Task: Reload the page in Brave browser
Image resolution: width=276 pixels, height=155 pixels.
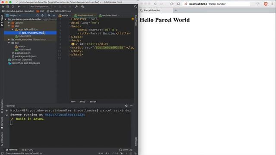Action: click(x=172, y=4)
